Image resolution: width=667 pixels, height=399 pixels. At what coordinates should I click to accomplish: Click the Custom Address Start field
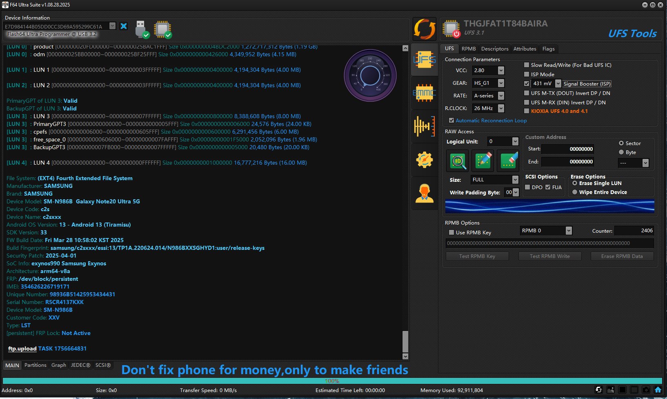[568, 149]
